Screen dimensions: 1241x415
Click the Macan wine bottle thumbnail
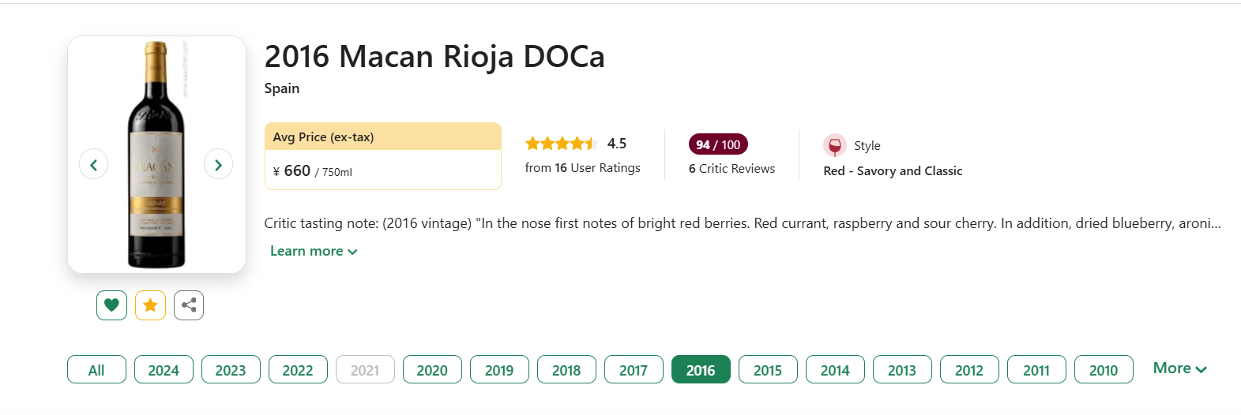click(x=156, y=155)
